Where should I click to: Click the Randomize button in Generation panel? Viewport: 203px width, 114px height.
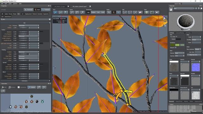pyautogui.click(x=22, y=87)
